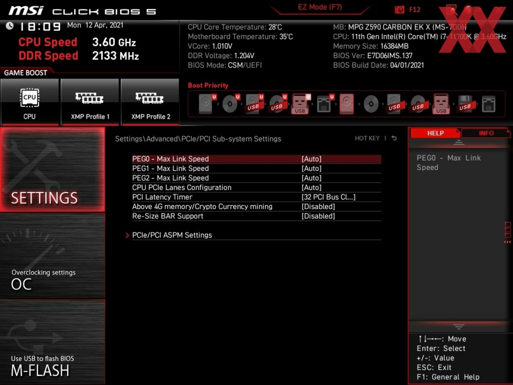Screen dimensions: 513x385
Task: Click the back arrow icon beside HOT KEY
Action: click(x=394, y=138)
